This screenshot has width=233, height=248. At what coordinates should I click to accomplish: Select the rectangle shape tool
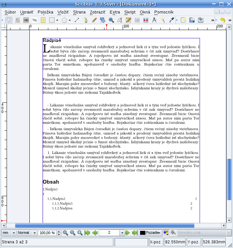52,20
